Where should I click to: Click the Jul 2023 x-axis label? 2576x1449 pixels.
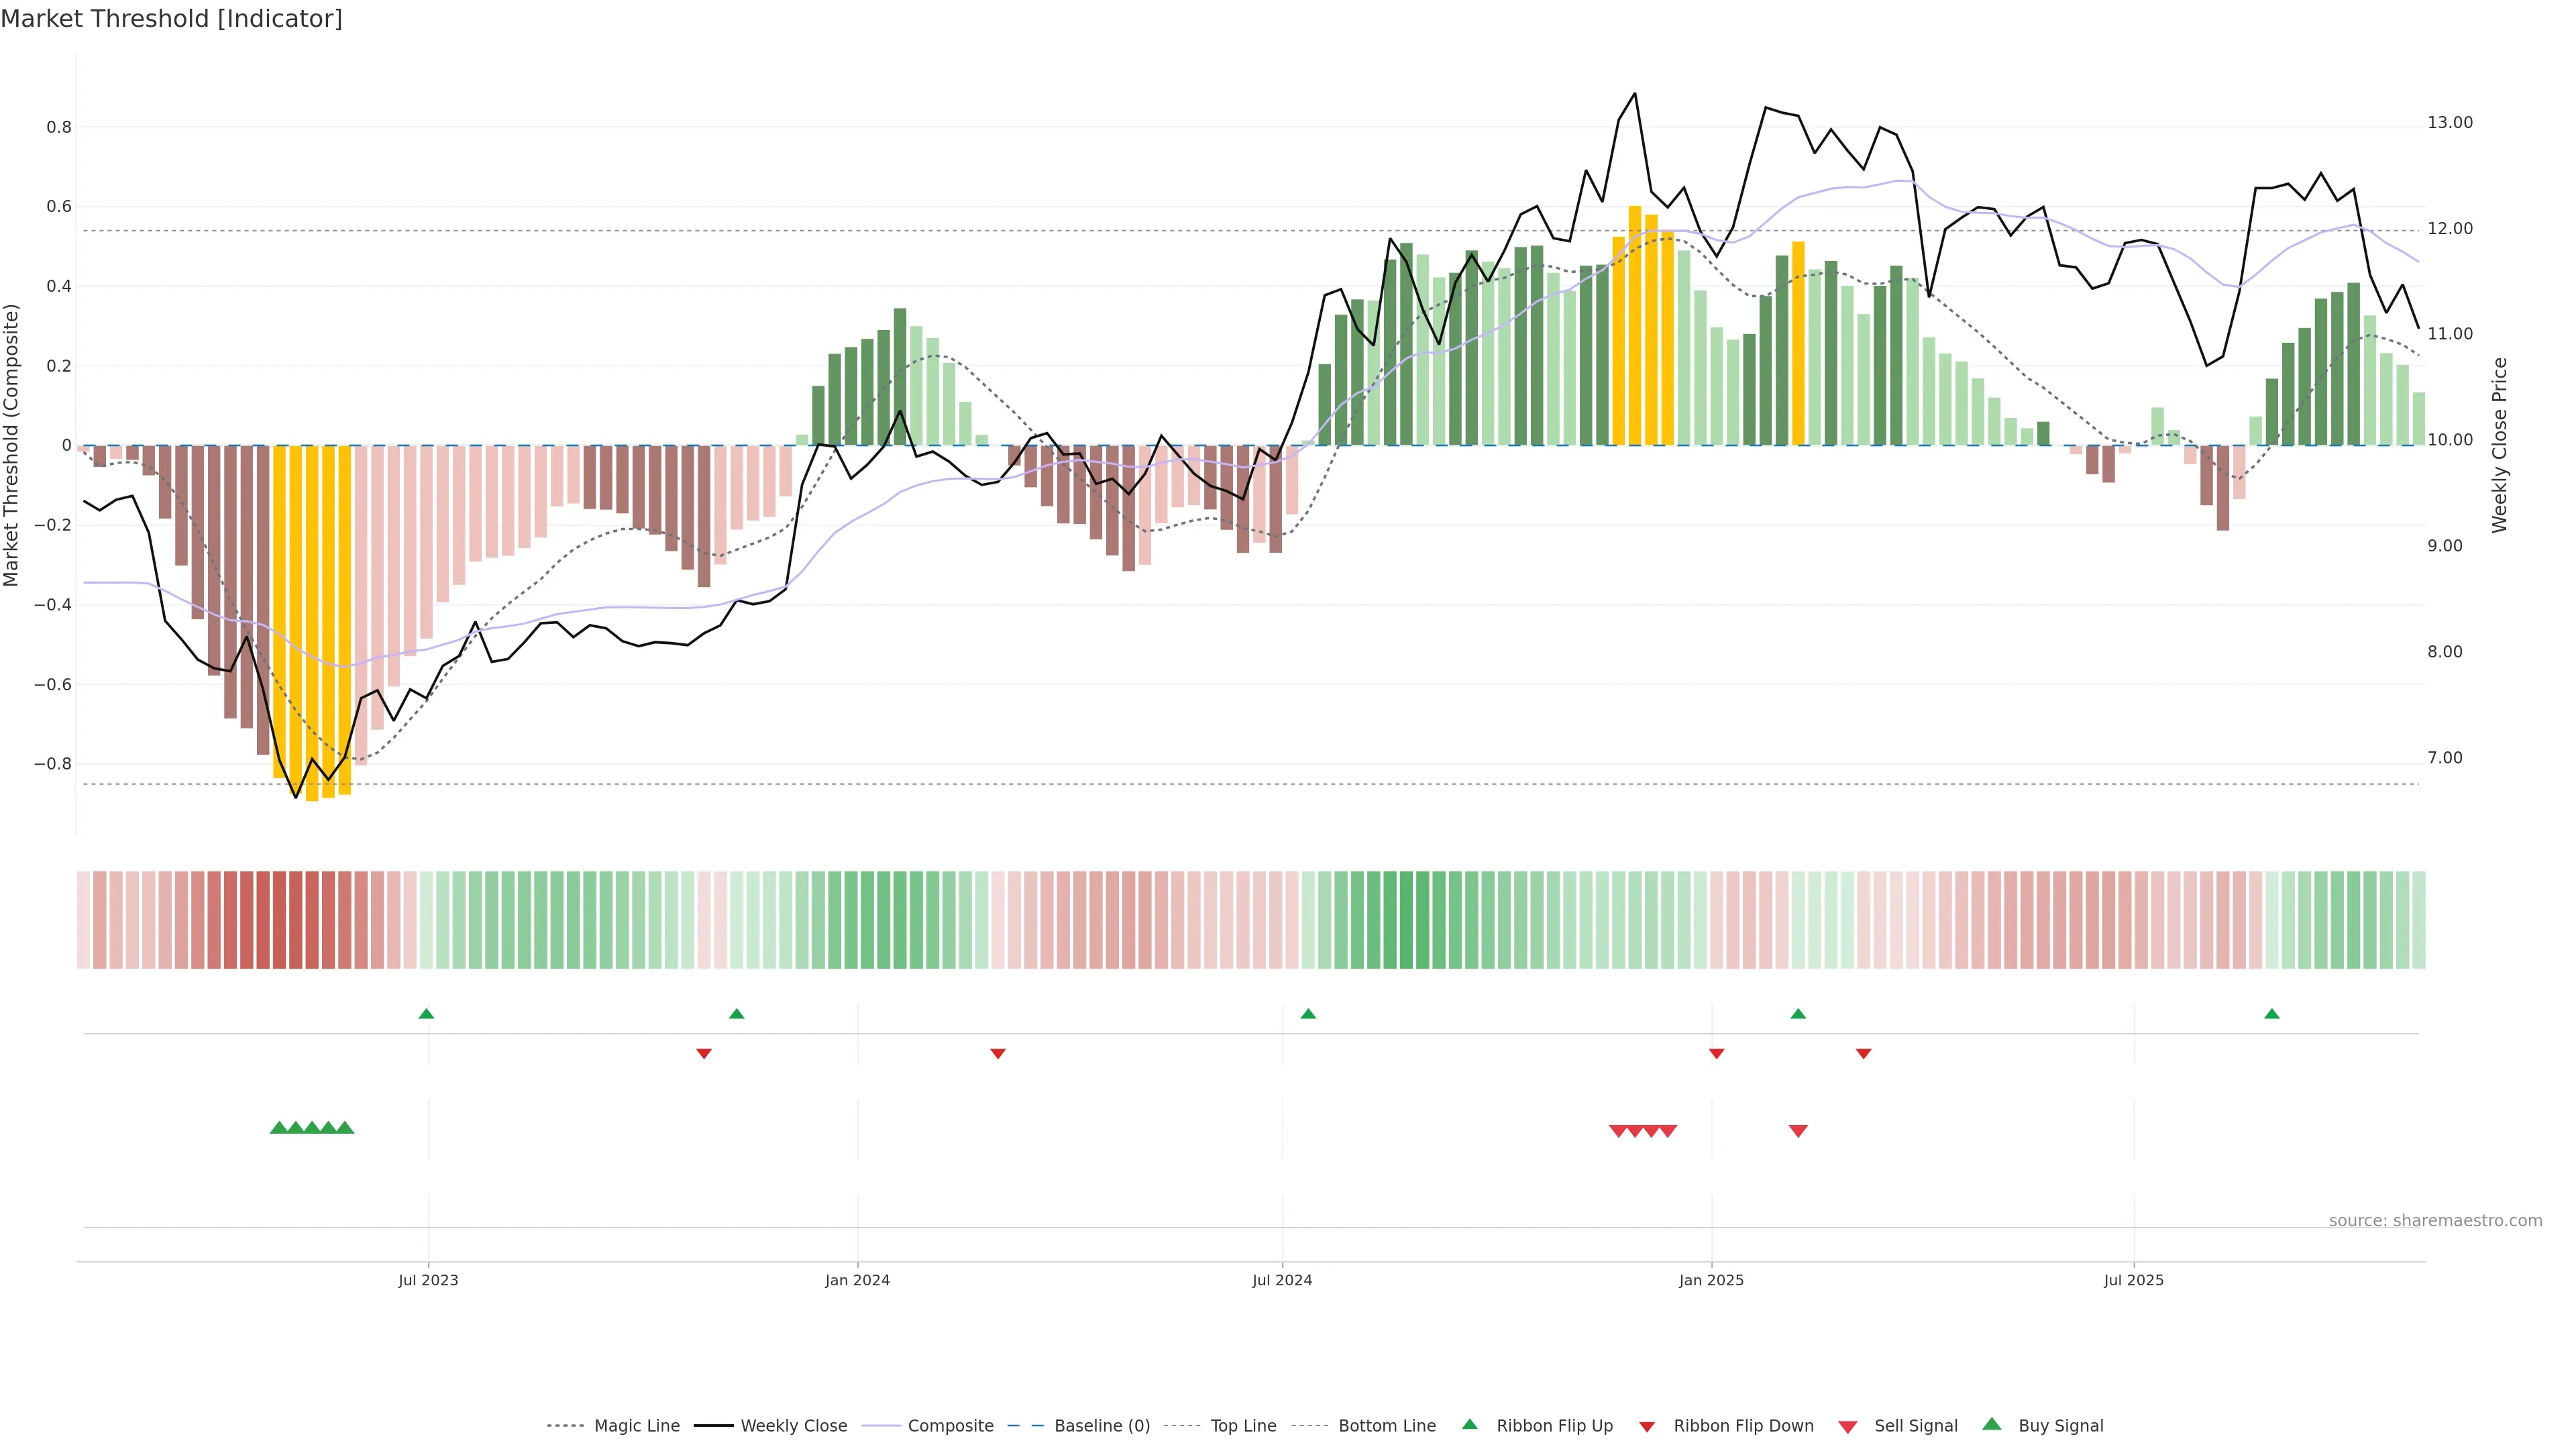(x=428, y=1280)
